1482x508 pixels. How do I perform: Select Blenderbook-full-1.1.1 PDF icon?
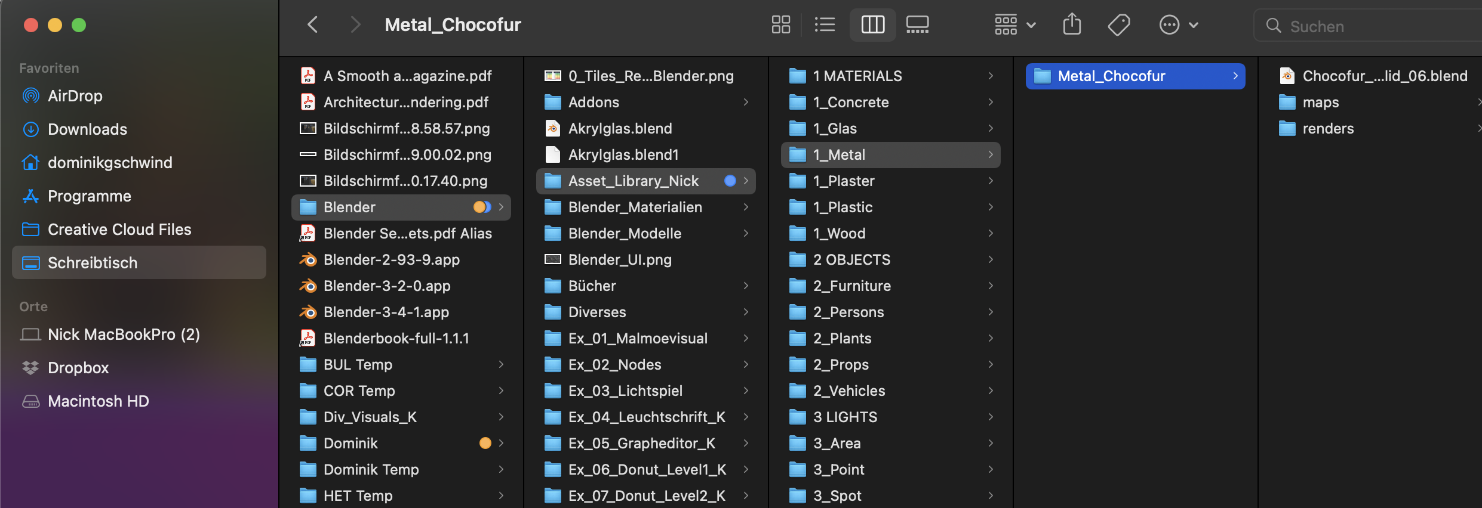(308, 338)
